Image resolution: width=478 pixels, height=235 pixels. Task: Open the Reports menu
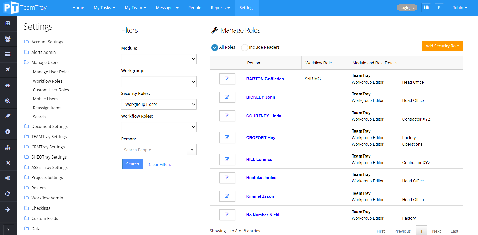click(220, 8)
